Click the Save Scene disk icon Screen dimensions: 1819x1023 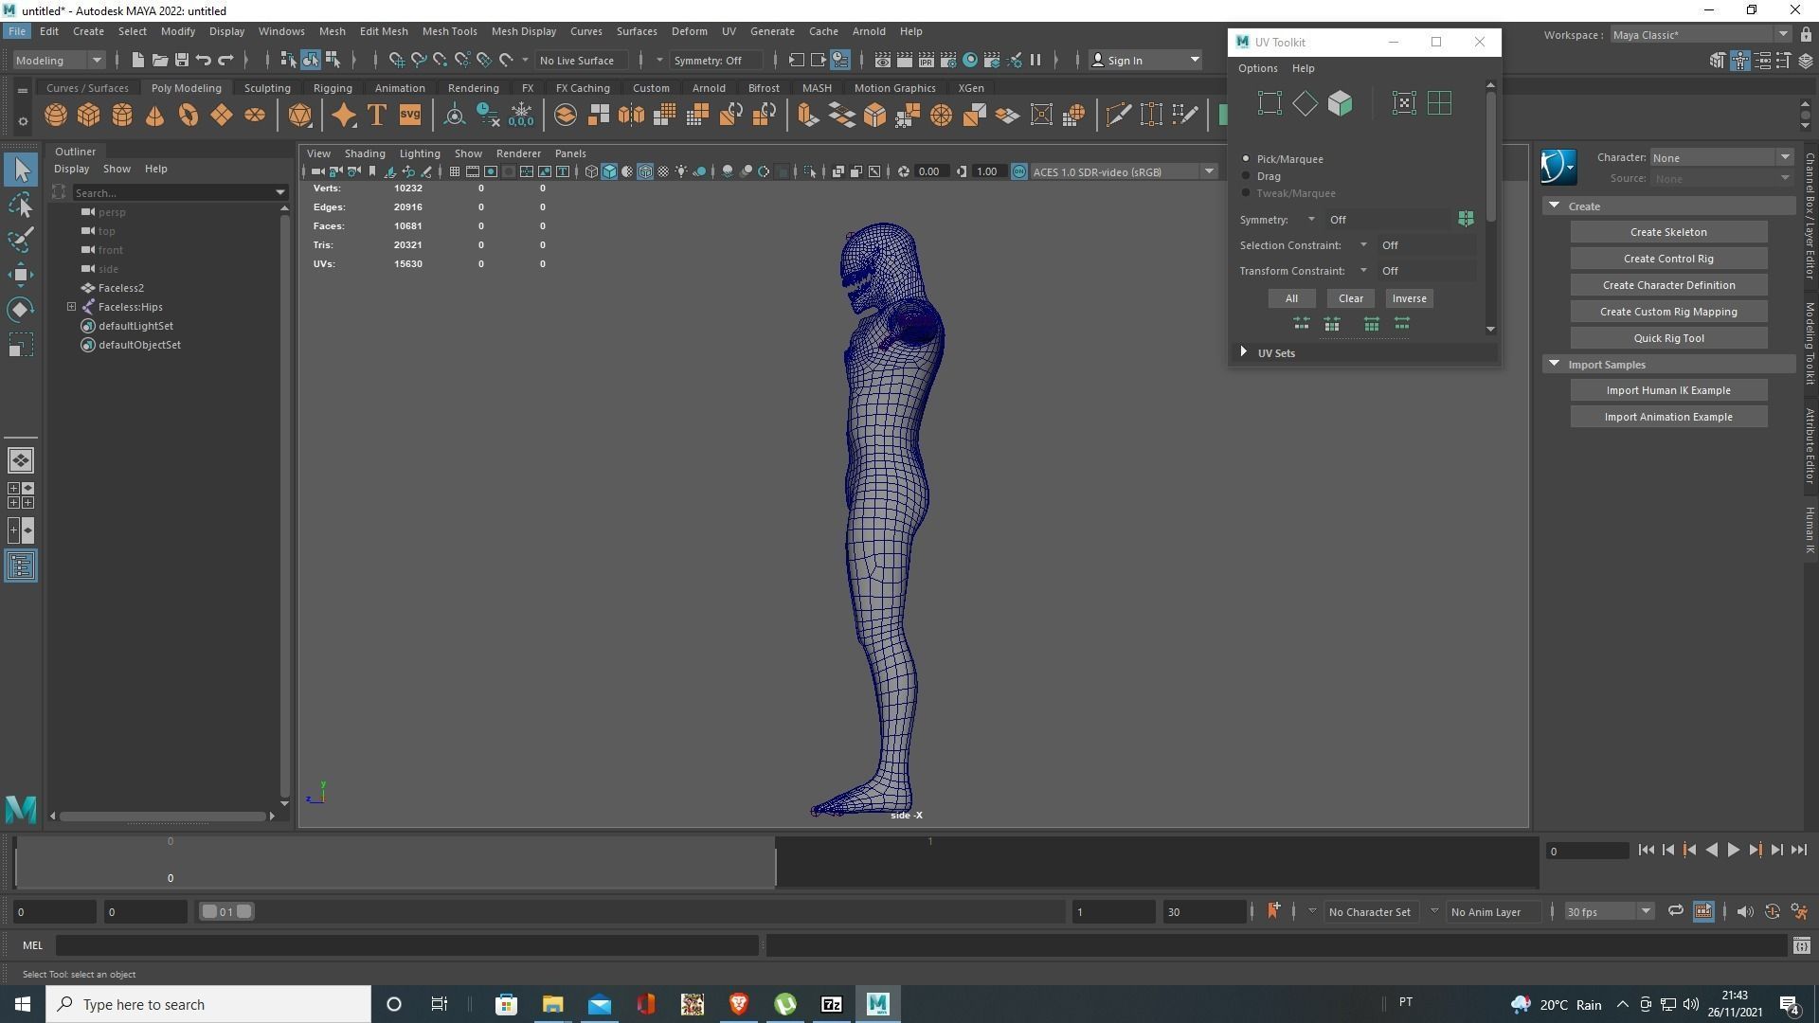[x=182, y=60]
